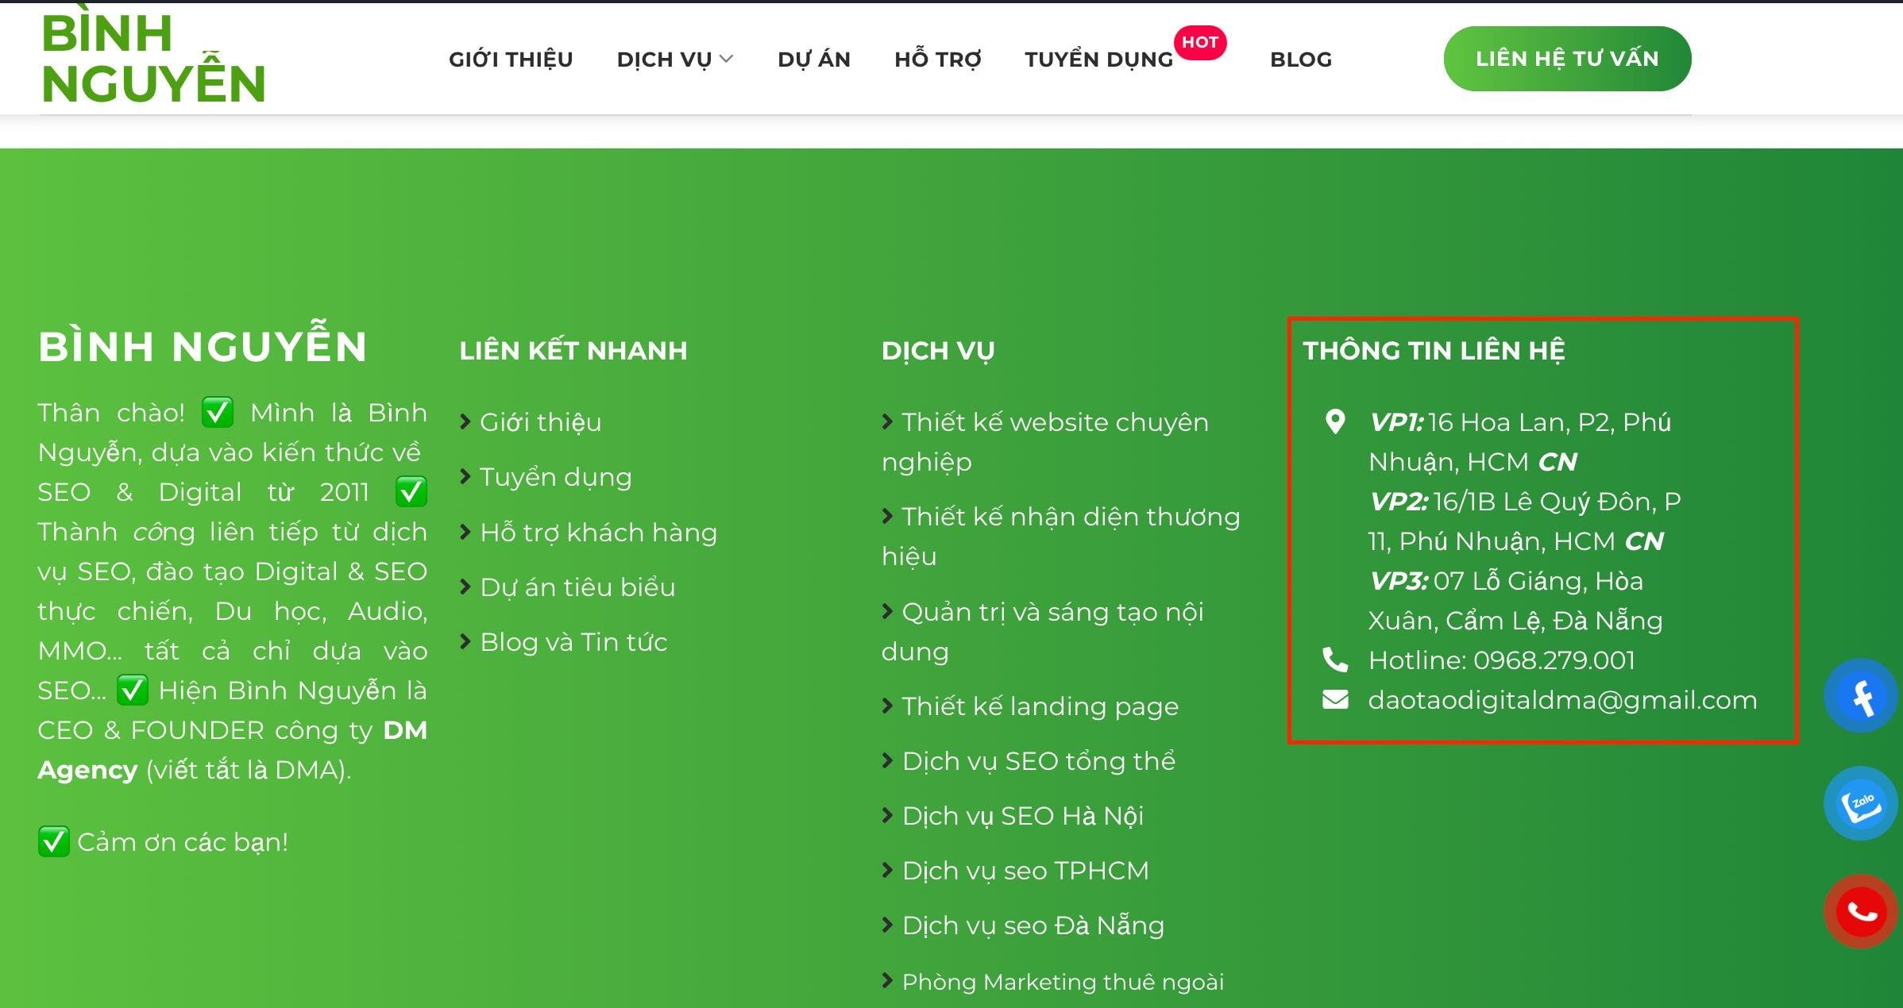1903x1008 pixels.
Task: Click the HOT badge on Tuyển dụng
Action: click(1200, 42)
